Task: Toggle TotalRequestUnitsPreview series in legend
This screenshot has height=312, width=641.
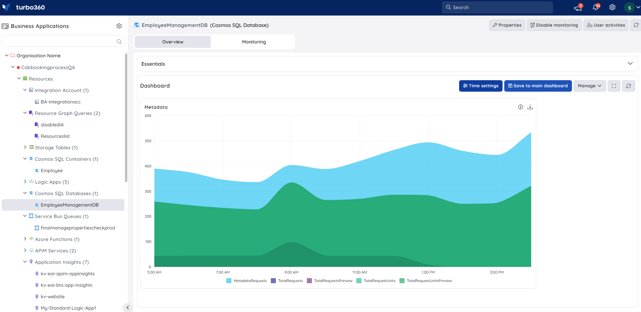Action: [x=426, y=281]
